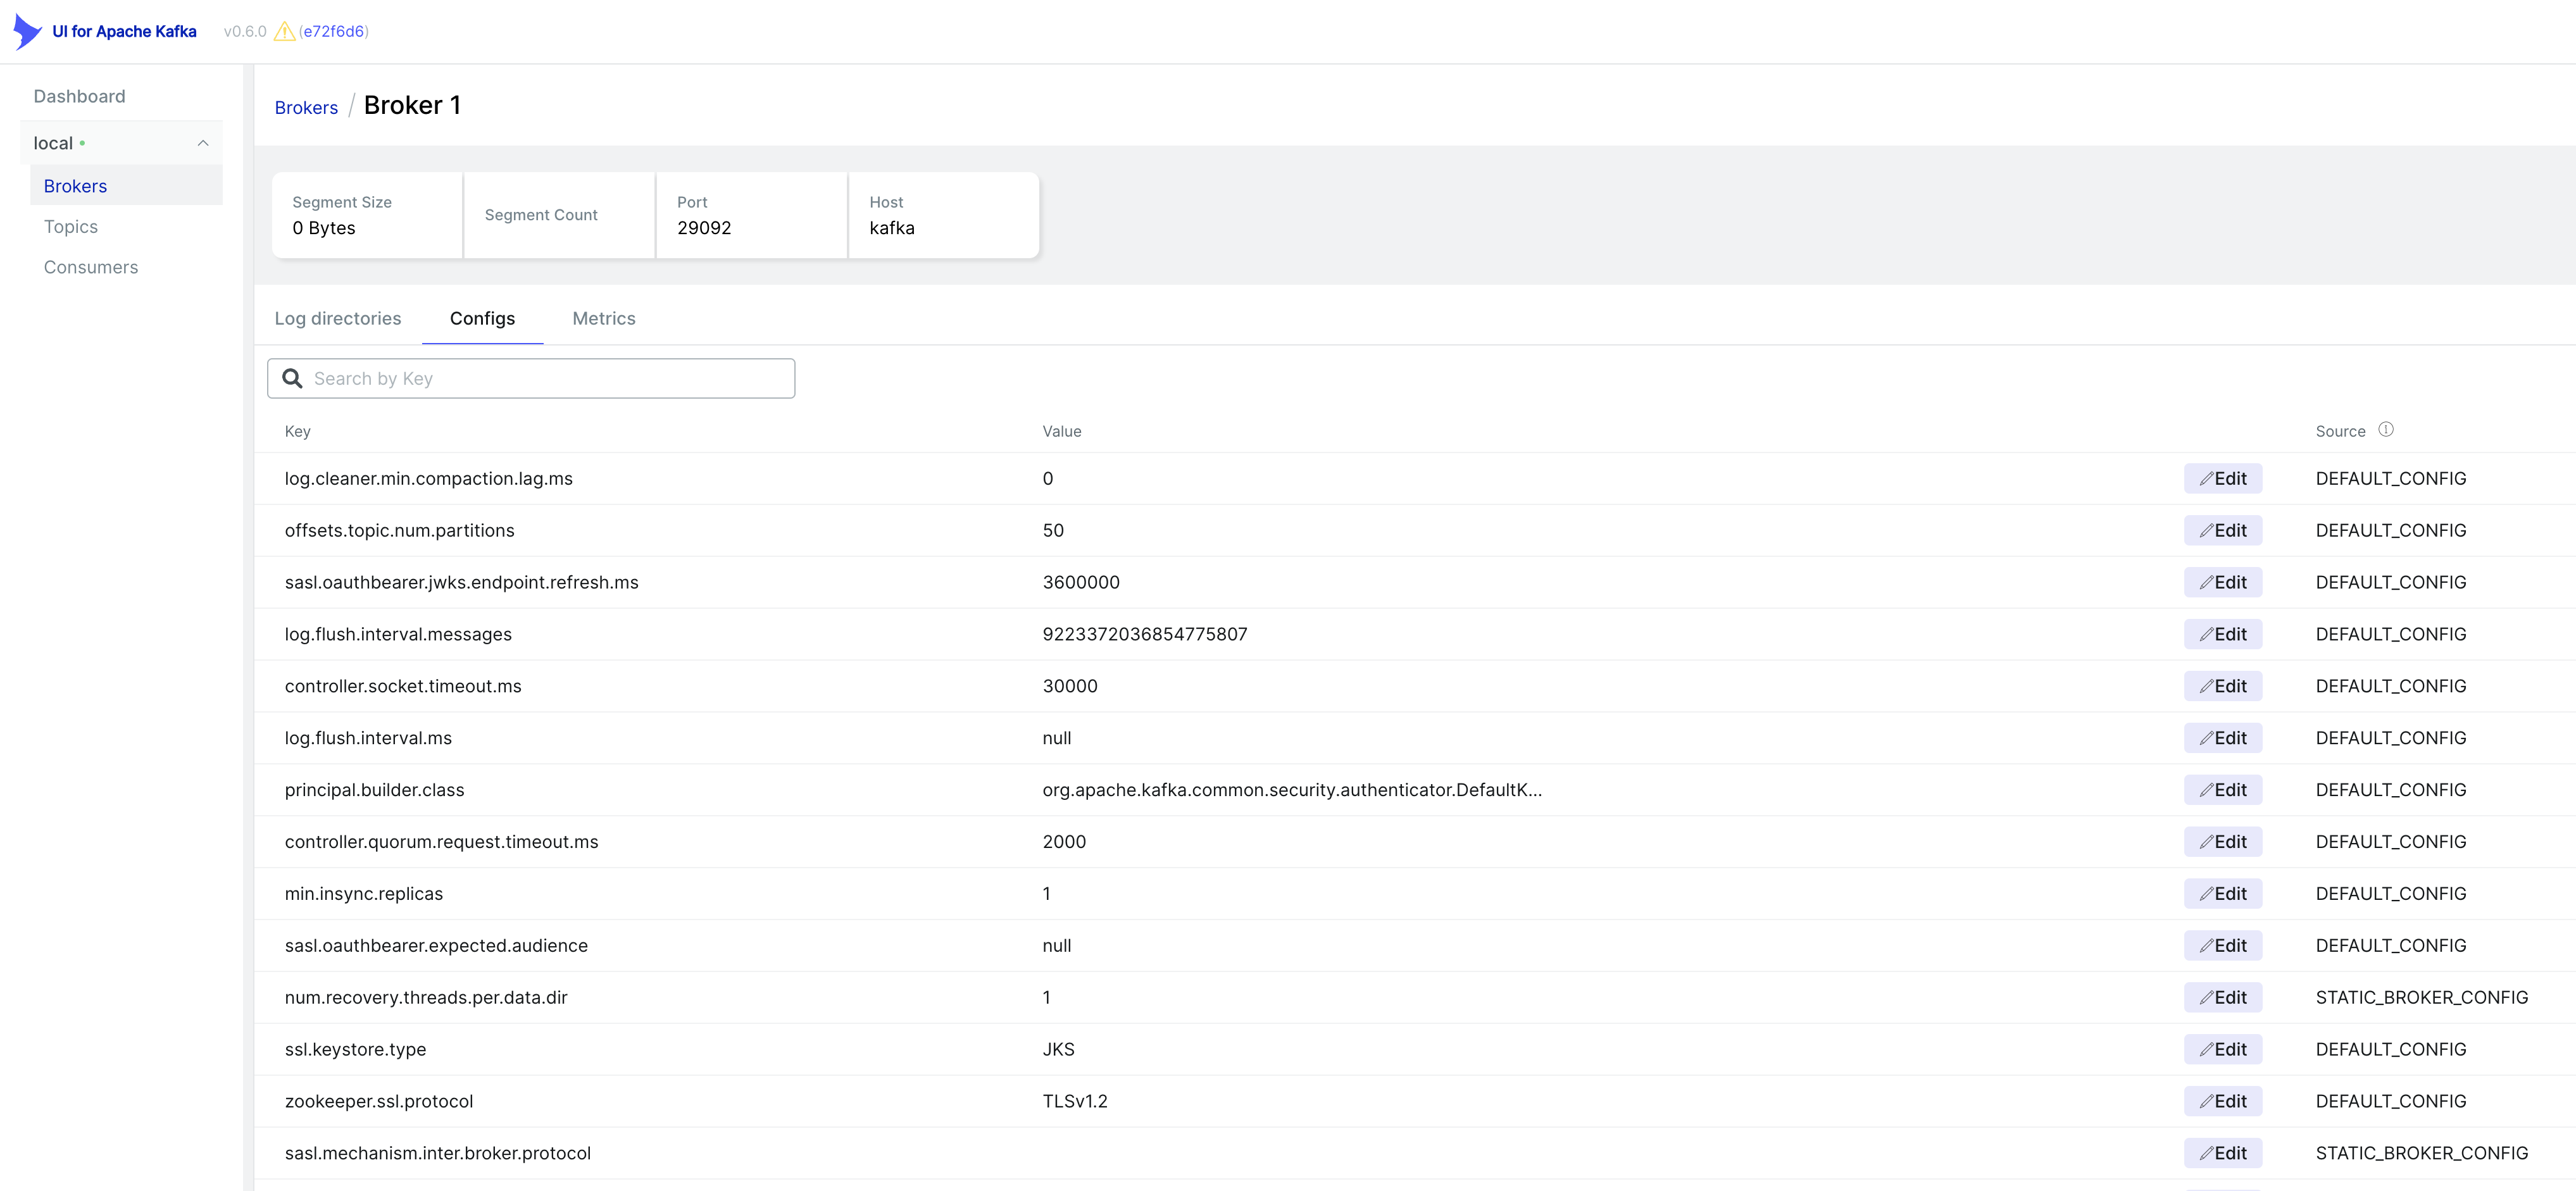Edit the log.cleaner.min.compaction.lag.ms value
The image size is (2576, 1191).
click(2222, 478)
